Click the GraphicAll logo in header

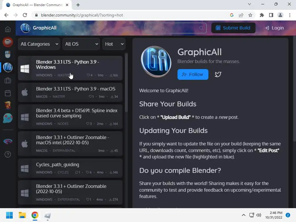click(x=25, y=28)
